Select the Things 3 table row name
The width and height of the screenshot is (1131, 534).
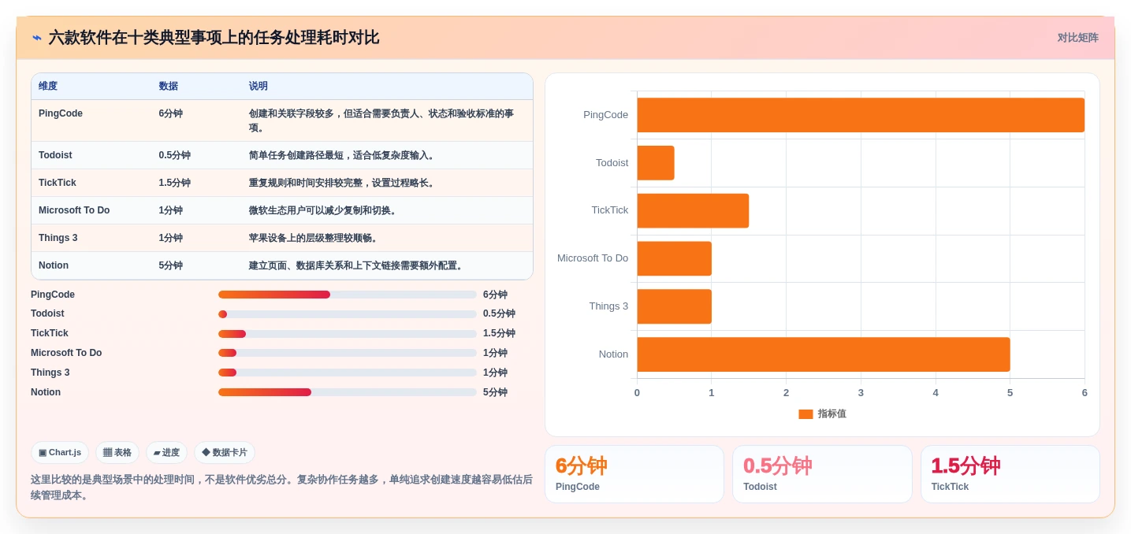click(x=58, y=238)
